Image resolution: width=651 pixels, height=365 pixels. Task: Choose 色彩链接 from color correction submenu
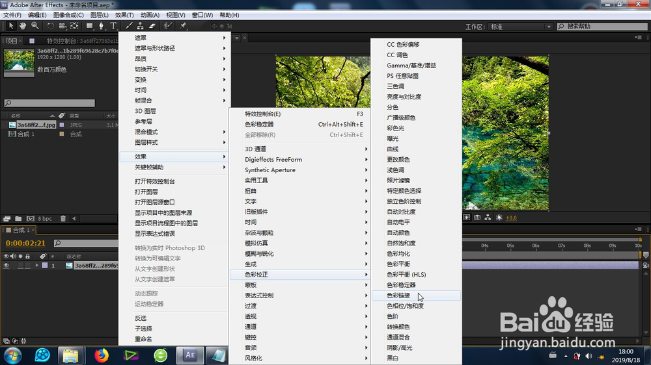[x=416, y=296]
